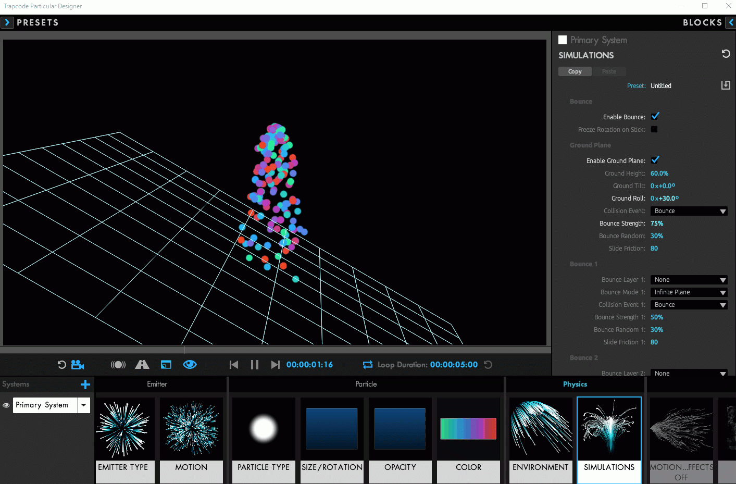Open the Bounce Mode 1 dropdown
The width and height of the screenshot is (736, 484).
tap(689, 292)
